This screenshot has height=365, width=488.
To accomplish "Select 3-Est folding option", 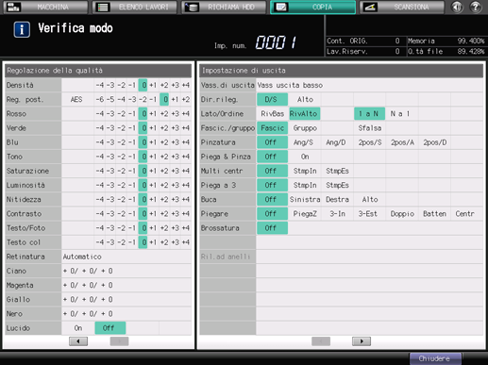I will pyautogui.click(x=367, y=214).
